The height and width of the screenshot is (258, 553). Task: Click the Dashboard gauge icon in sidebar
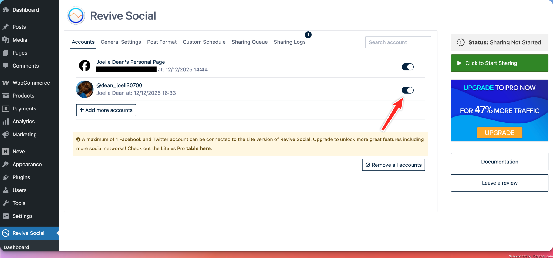tap(6, 10)
